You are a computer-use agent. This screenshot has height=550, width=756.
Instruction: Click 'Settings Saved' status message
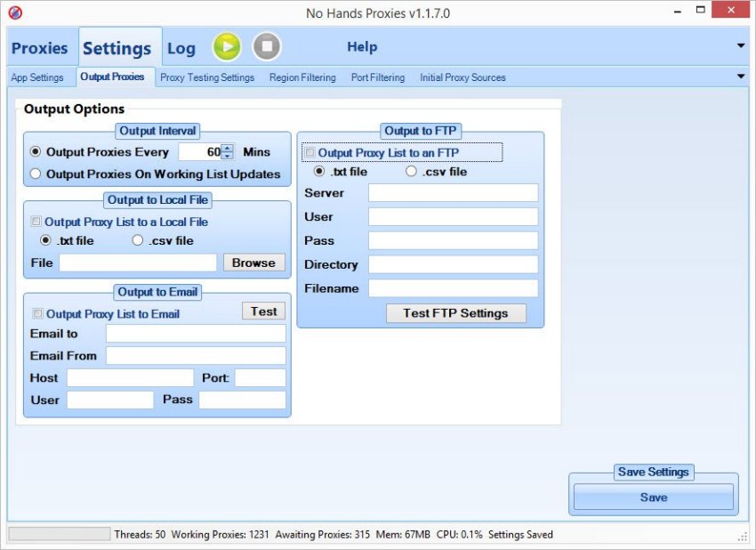click(x=520, y=535)
